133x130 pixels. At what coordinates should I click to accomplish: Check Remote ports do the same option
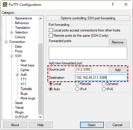point(51,35)
